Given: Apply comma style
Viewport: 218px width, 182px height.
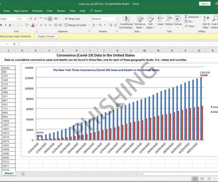Looking at the screenshot, I should click(x=105, y=25).
